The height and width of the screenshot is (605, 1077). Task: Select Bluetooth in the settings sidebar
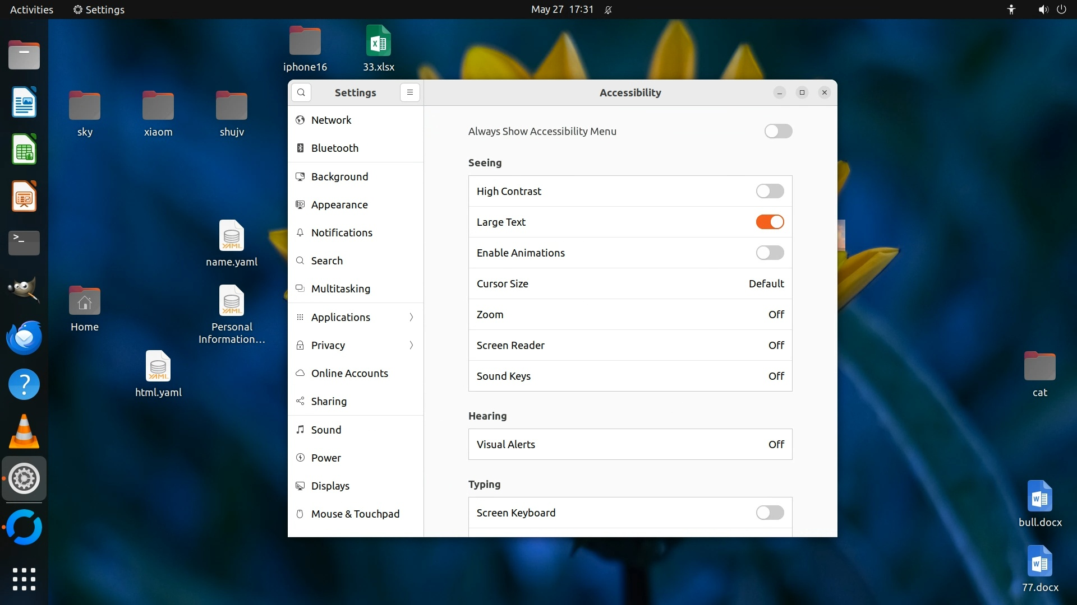pos(334,148)
